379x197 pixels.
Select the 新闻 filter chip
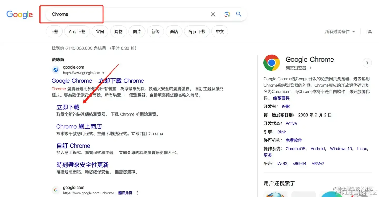pyautogui.click(x=156, y=32)
